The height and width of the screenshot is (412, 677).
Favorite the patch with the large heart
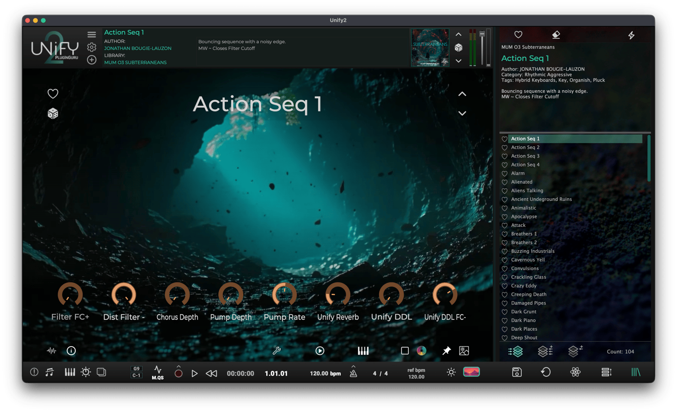[53, 93]
